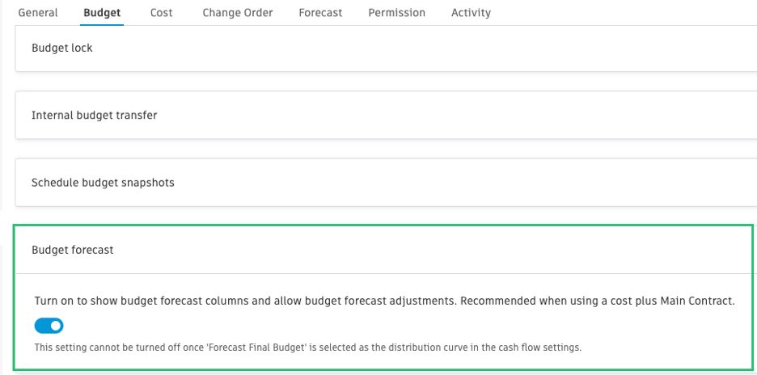The width and height of the screenshot is (757, 375).
Task: Switch to the Permission tab
Action: pyautogui.click(x=396, y=13)
